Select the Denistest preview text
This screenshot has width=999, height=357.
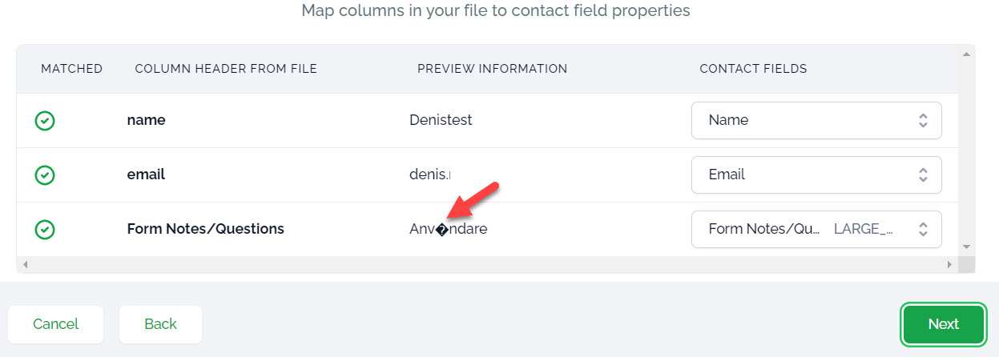[x=441, y=120]
